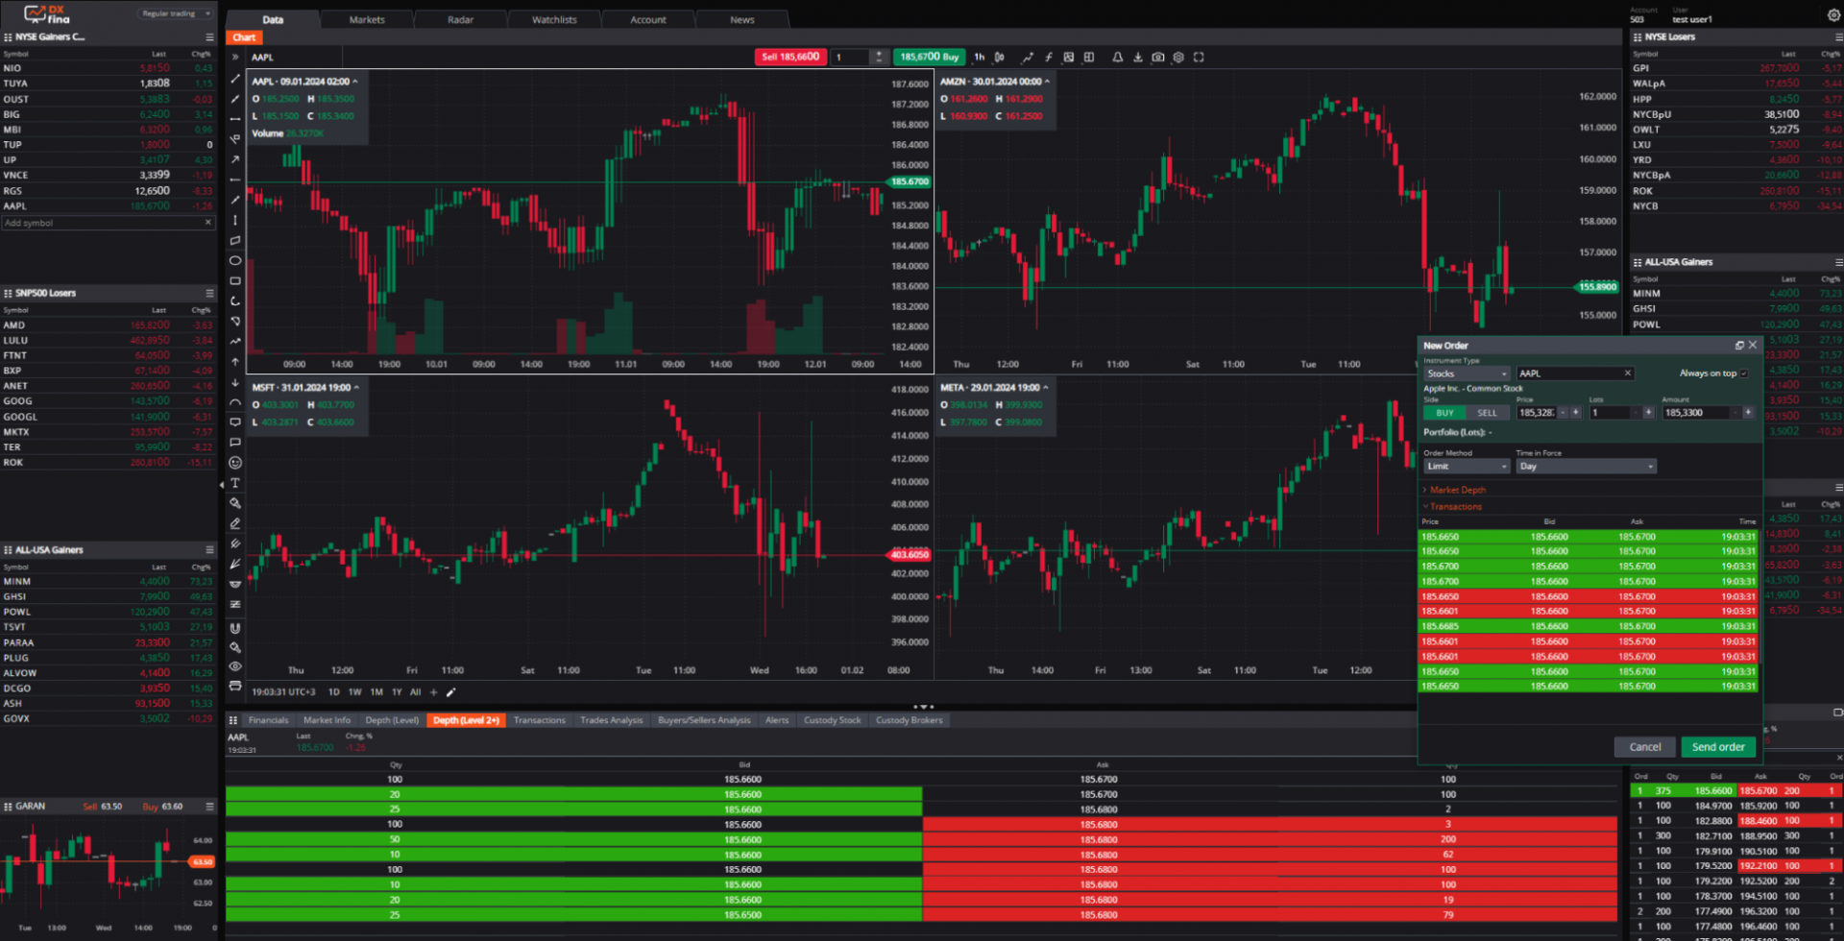Viewport: 1844px width, 941px height.
Task: Click the Buy 185.6700 button
Action: (x=929, y=57)
